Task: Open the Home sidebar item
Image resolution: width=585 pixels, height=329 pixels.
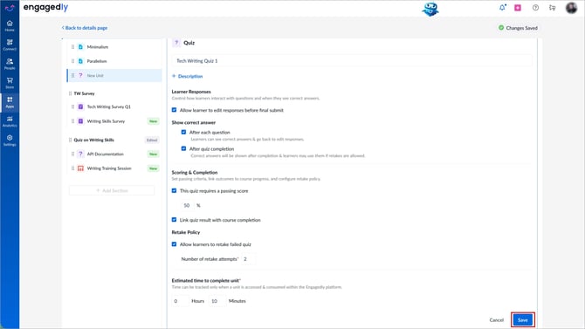Action: (x=10, y=25)
